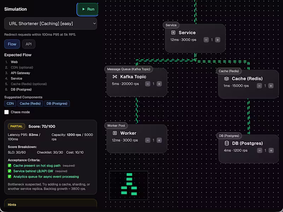The image size is (283, 212).
Task: Expand the Hints panel
Action: pyautogui.click(x=50, y=204)
